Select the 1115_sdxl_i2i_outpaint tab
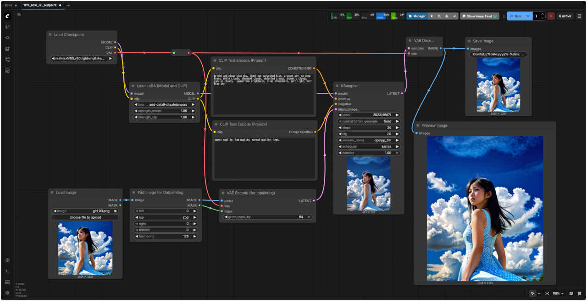 pyautogui.click(x=39, y=5)
